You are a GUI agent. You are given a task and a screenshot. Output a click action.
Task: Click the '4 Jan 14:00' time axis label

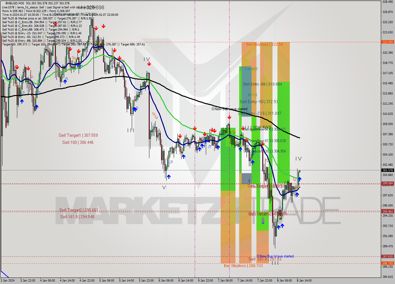point(68,281)
